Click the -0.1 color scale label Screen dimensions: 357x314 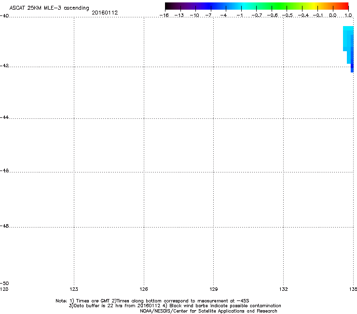318,15
